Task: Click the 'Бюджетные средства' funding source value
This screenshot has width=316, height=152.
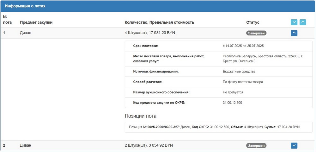Action: pyautogui.click(x=239, y=72)
